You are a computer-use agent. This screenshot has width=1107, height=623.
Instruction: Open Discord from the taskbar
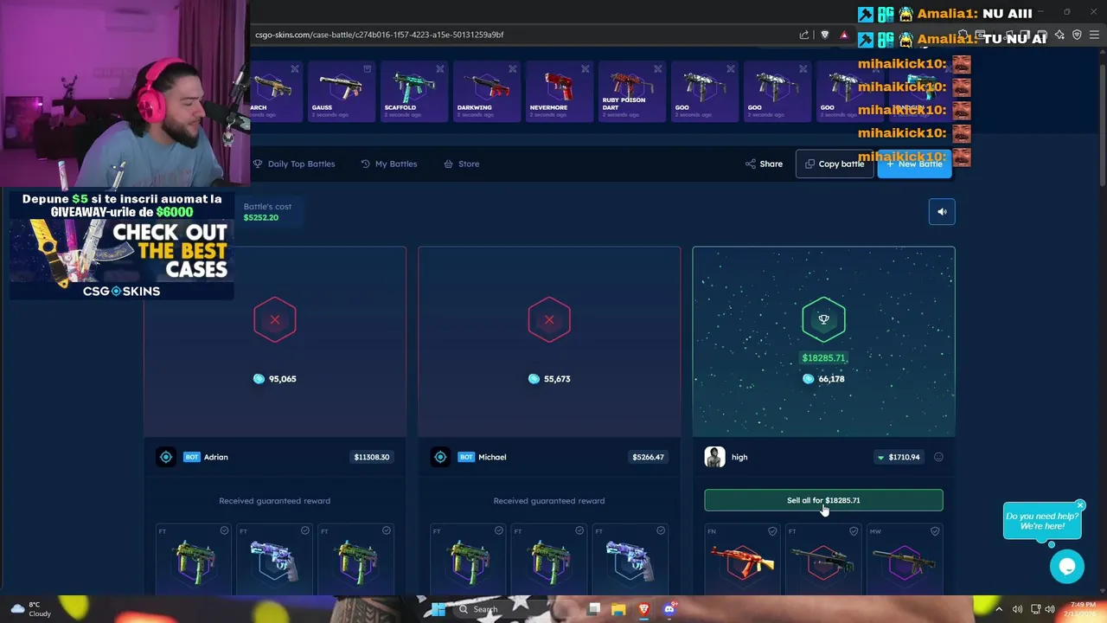point(669,609)
